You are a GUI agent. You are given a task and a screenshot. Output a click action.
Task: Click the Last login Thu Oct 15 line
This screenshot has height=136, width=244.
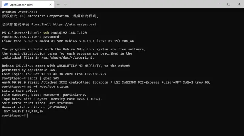click(x=54, y=74)
